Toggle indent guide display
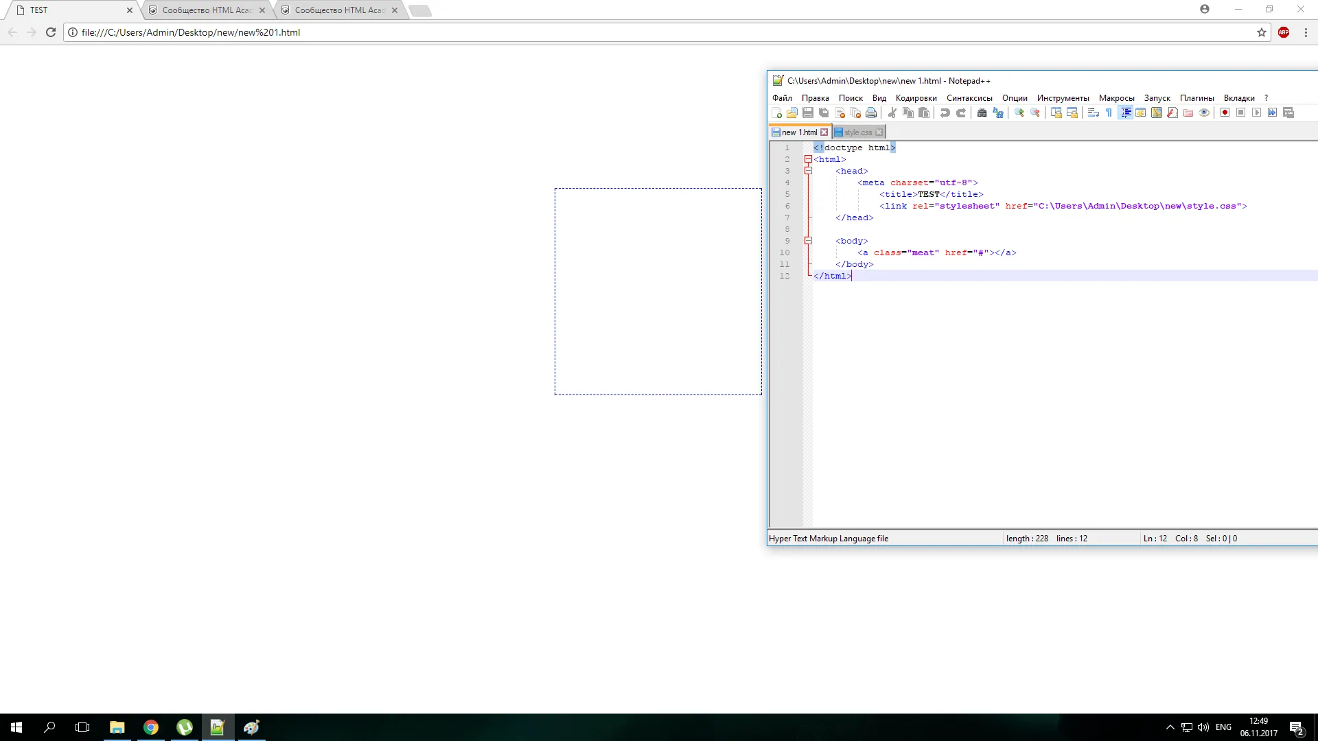The image size is (1318, 741). (1126, 113)
